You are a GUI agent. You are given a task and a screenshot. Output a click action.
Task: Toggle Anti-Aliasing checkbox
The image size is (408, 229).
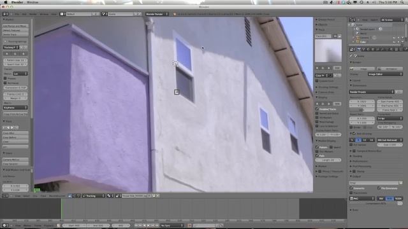(x=354, y=134)
